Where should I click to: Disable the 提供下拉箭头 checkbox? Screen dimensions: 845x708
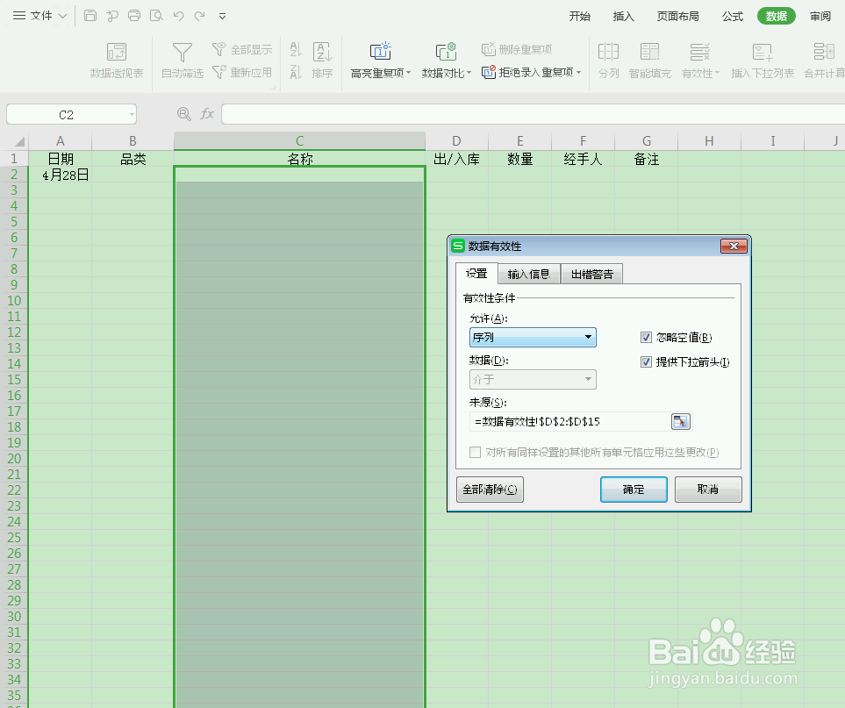click(647, 361)
